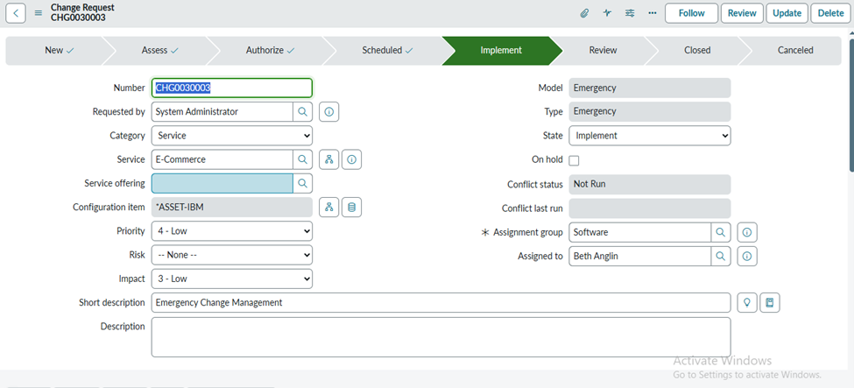Click the lightbulb suggestion icon
854x388 pixels.
point(747,302)
